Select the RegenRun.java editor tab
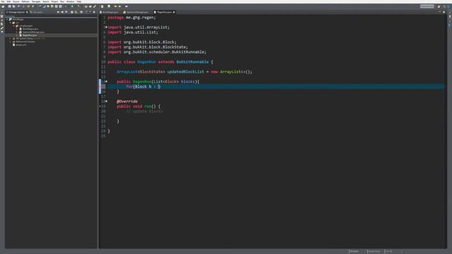 pos(164,12)
